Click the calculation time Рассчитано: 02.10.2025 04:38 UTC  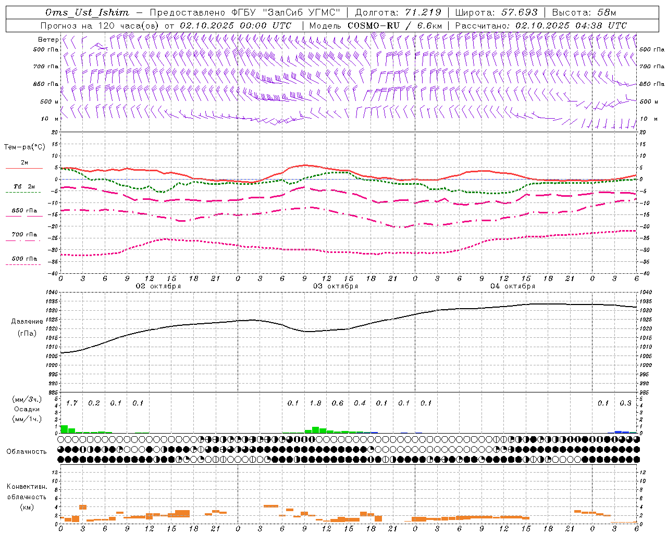click(541, 26)
